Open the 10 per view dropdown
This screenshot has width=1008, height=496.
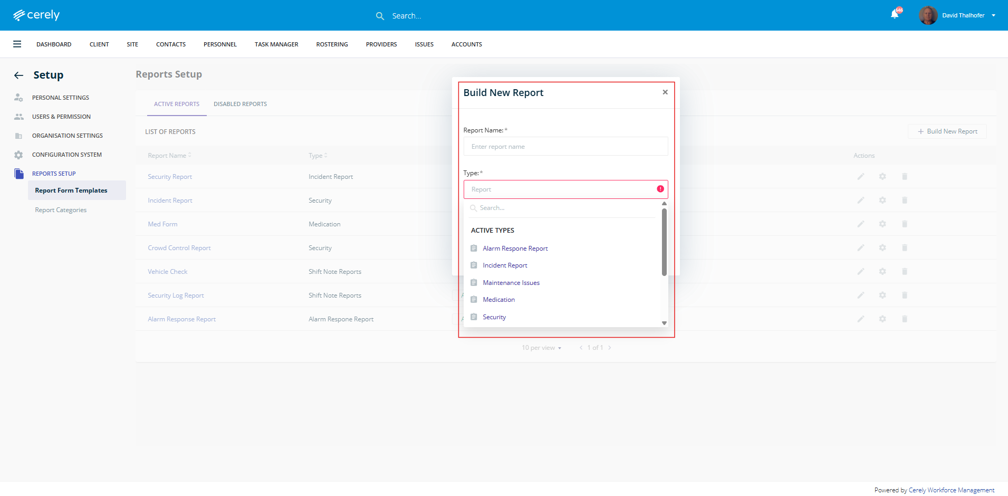541,348
